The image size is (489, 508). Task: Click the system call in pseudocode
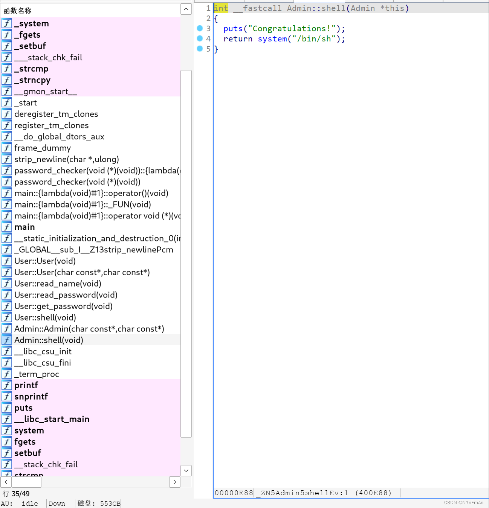[x=272, y=39]
